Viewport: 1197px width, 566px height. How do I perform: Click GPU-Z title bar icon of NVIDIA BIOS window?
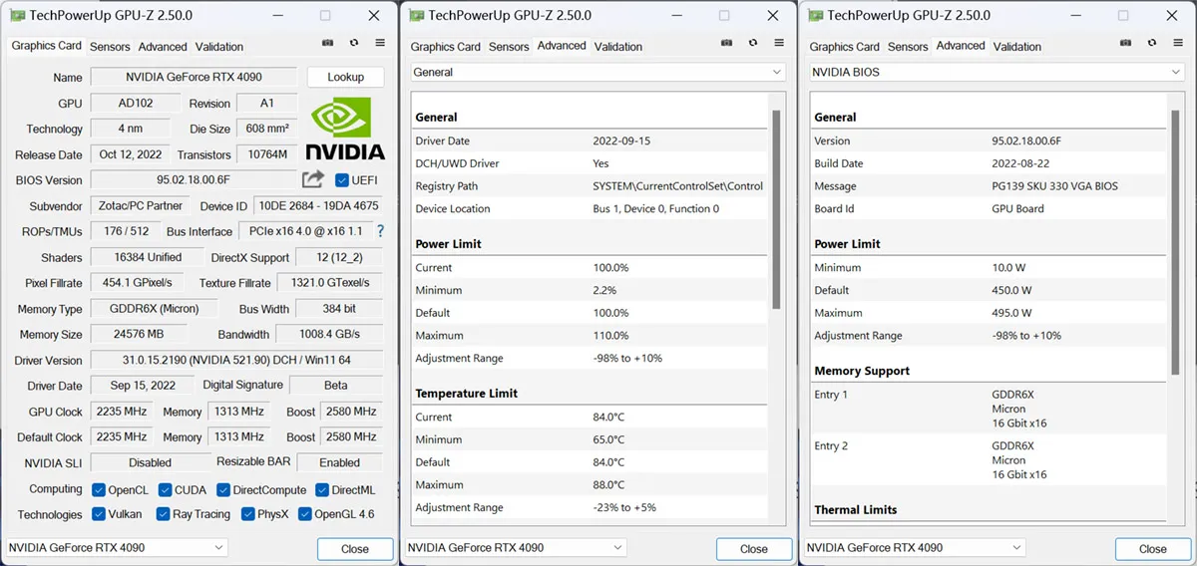pyautogui.click(x=815, y=15)
